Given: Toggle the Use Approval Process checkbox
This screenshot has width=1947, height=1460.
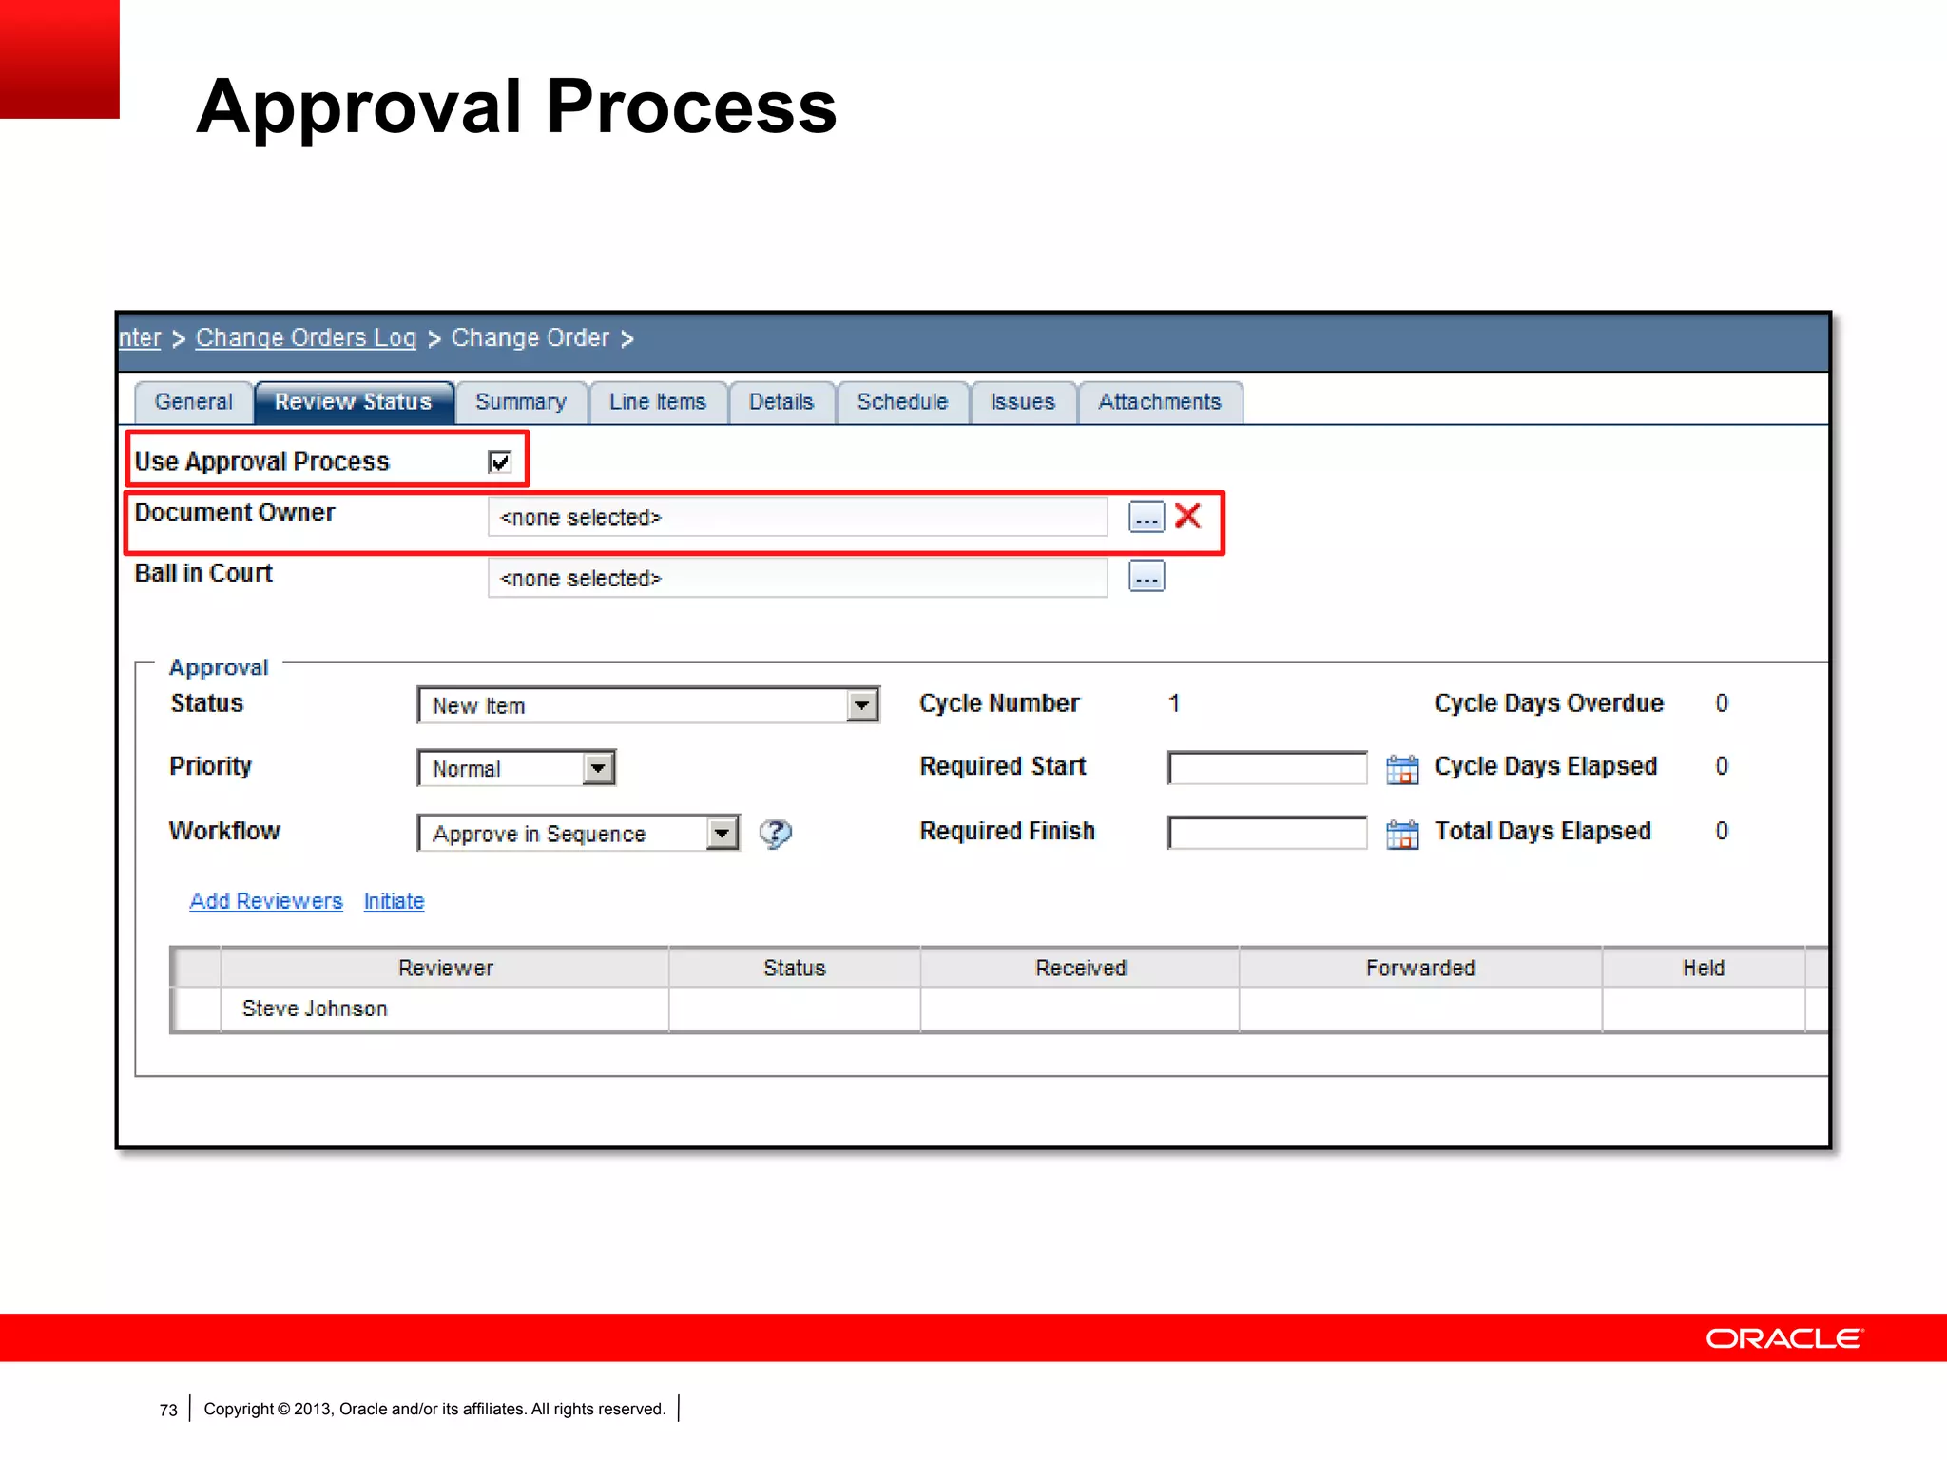Looking at the screenshot, I should pos(499,462).
